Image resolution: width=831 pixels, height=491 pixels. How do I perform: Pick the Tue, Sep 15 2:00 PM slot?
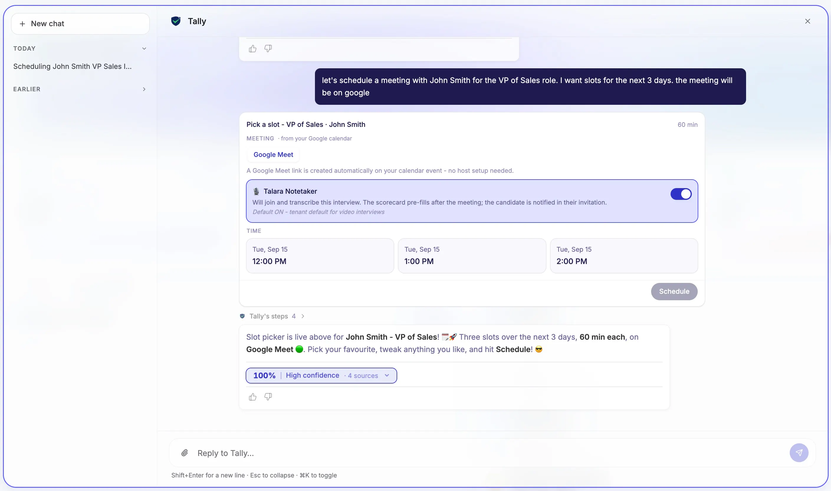click(x=624, y=256)
